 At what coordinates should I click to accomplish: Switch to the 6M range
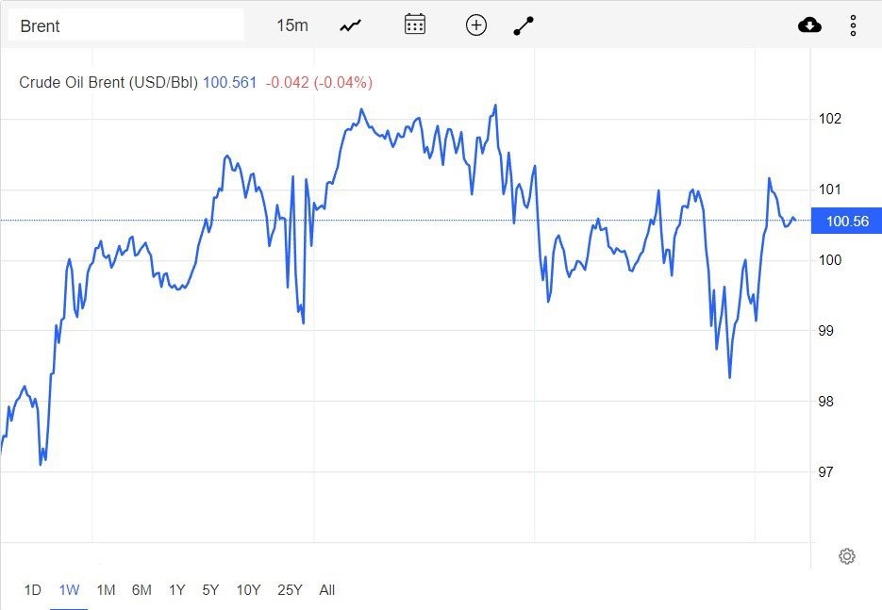(x=141, y=590)
